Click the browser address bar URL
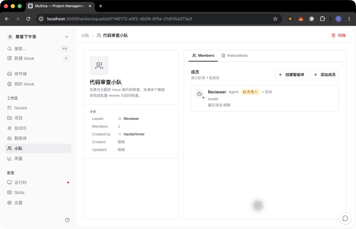The width and height of the screenshot is (356, 229). 119,19
